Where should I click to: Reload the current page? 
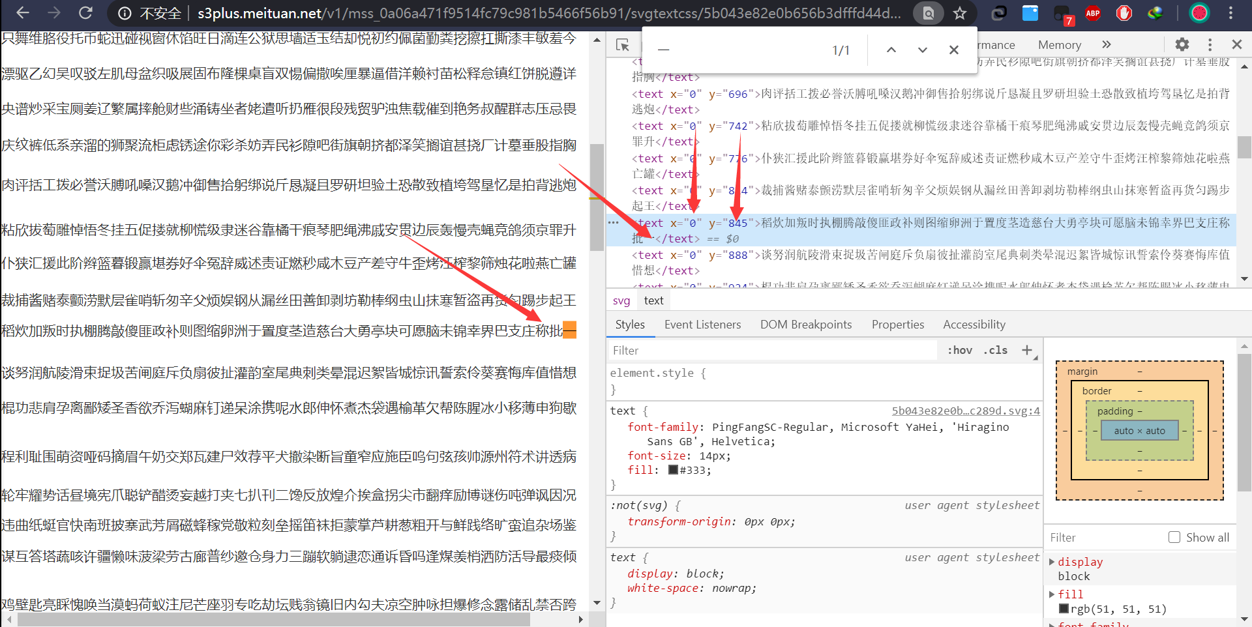[85, 12]
